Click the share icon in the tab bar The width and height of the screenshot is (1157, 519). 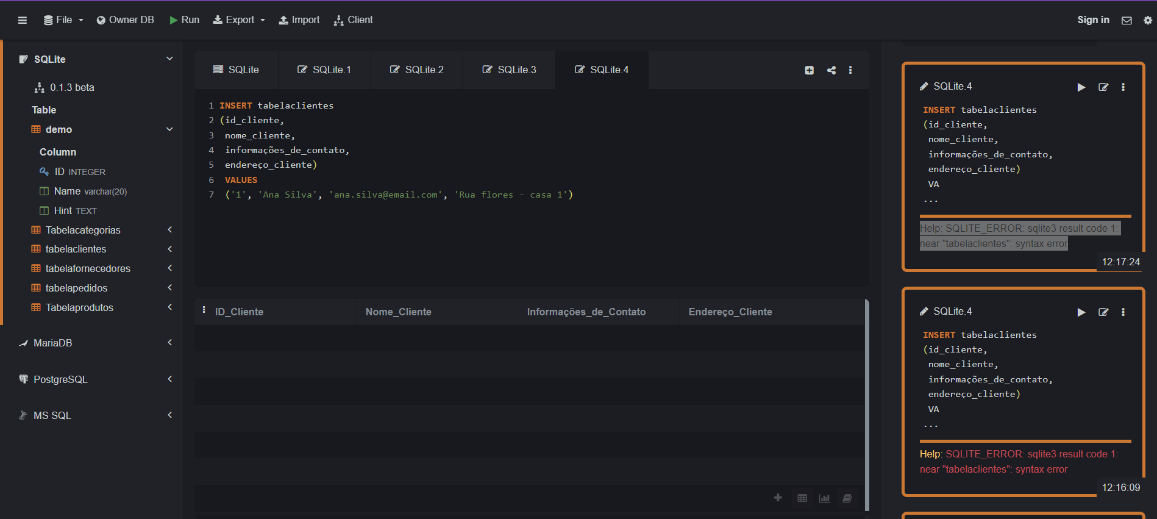(x=831, y=70)
